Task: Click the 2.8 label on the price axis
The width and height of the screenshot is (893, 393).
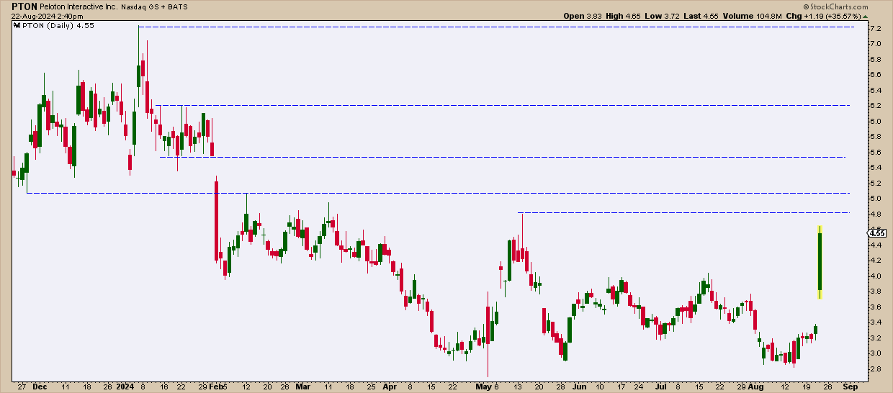Action: tap(875, 369)
